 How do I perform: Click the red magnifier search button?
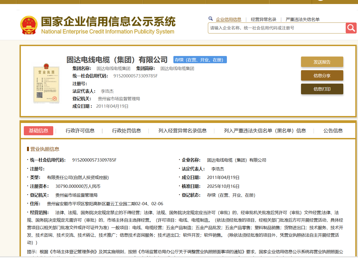pyautogui.click(x=351, y=28)
